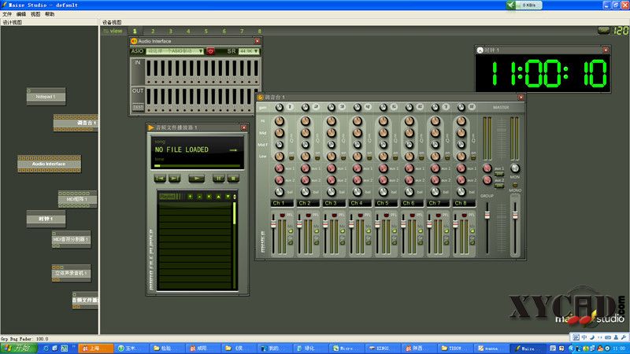This screenshot has height=354, width=630.
Task: Click the tempo 120 display
Action: pyautogui.click(x=621, y=31)
